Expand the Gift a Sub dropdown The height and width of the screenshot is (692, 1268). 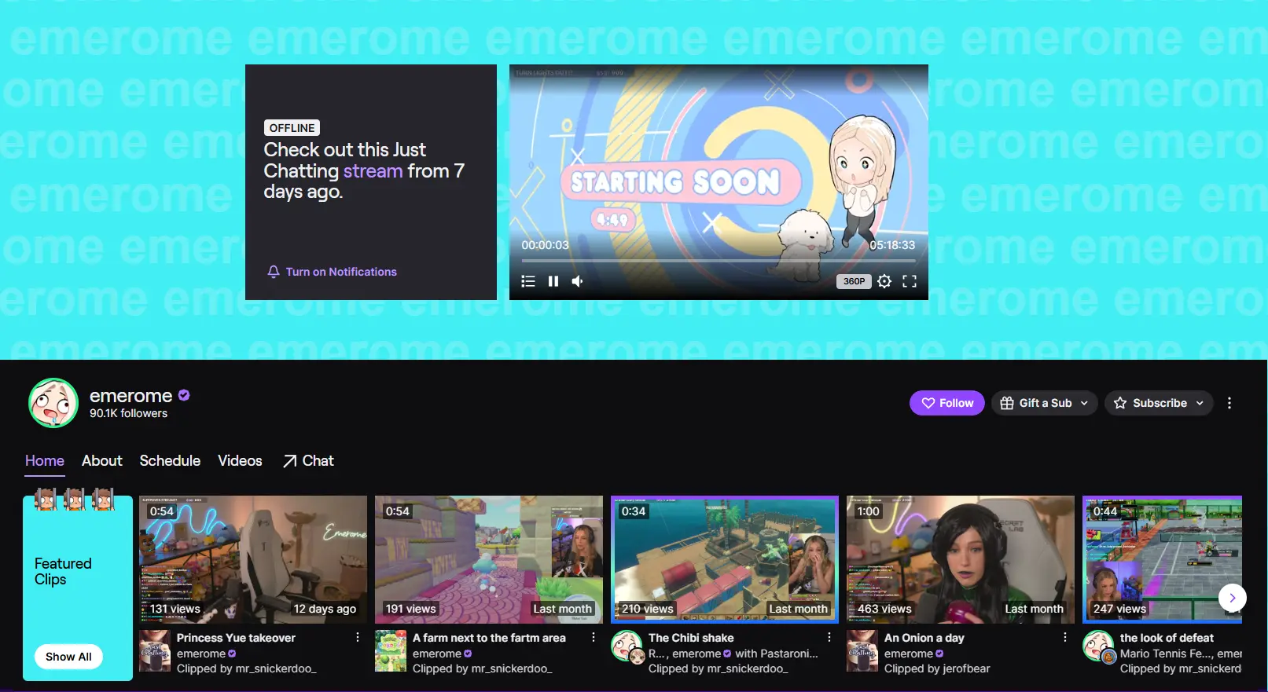1044,403
